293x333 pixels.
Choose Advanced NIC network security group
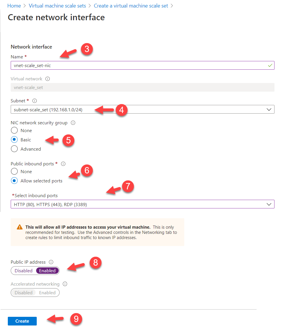coord(14,149)
